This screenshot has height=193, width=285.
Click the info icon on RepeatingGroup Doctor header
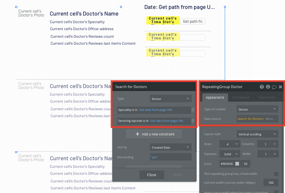coord(268,87)
